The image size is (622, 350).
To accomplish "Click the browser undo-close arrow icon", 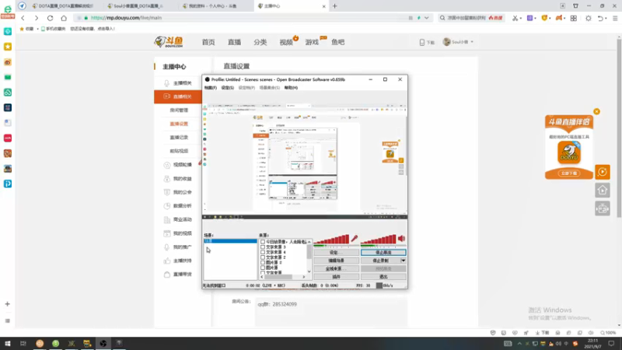I will click(x=600, y=18).
